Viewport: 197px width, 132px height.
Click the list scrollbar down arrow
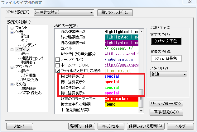[x=141, y=111]
